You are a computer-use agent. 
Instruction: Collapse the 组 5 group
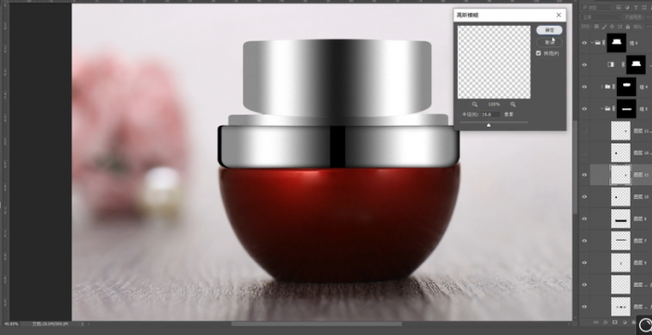click(x=602, y=108)
